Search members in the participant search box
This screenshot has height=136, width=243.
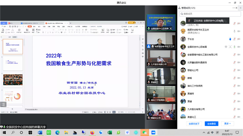(x=210, y=14)
